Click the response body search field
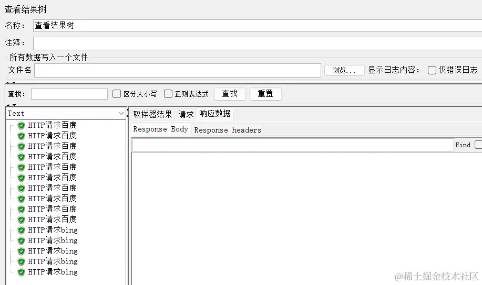 point(293,145)
